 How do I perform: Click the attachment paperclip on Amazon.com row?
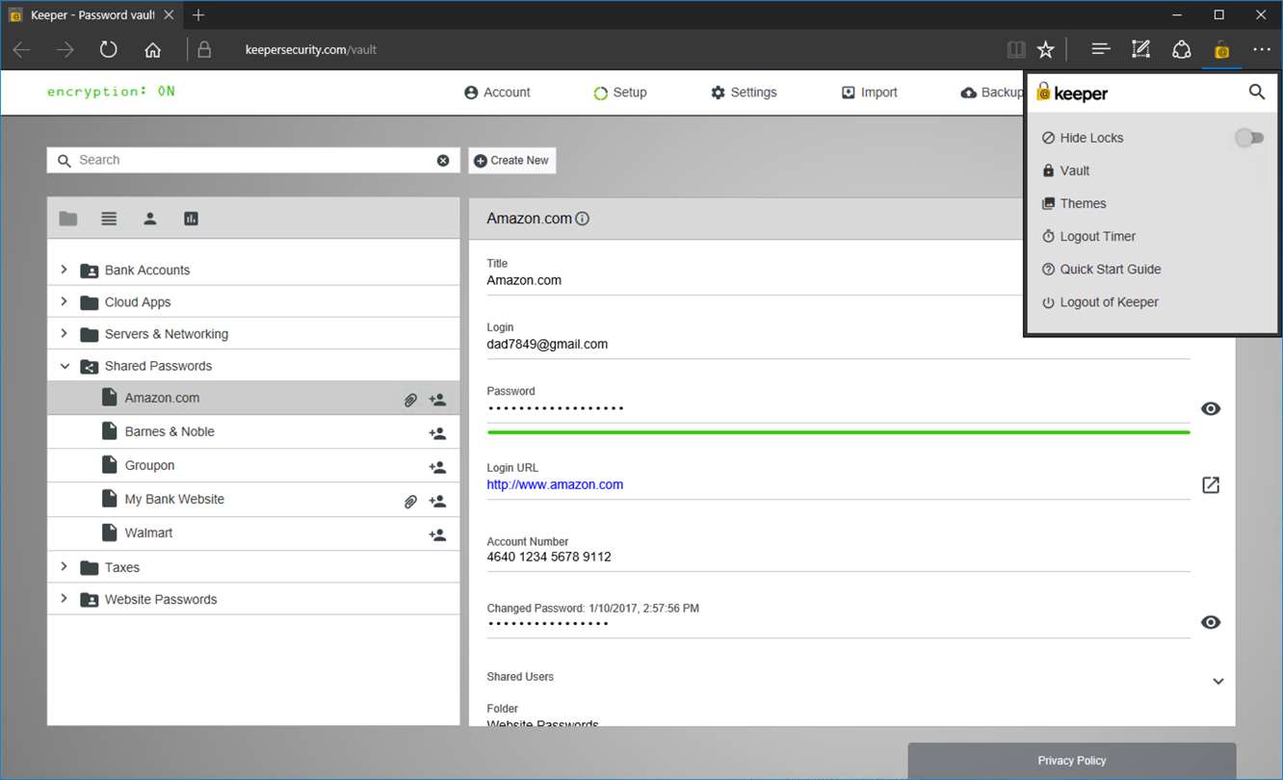point(410,399)
